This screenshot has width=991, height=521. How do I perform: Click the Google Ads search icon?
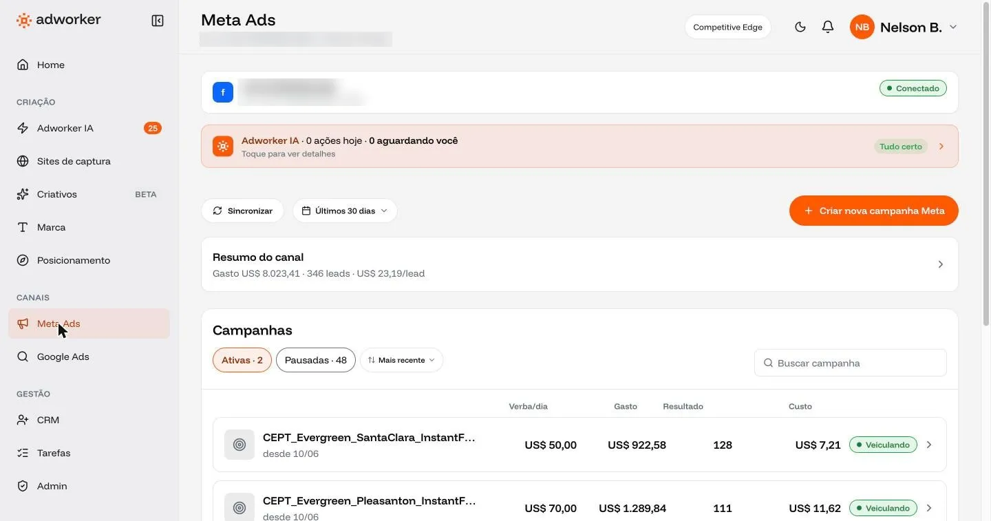(x=23, y=357)
